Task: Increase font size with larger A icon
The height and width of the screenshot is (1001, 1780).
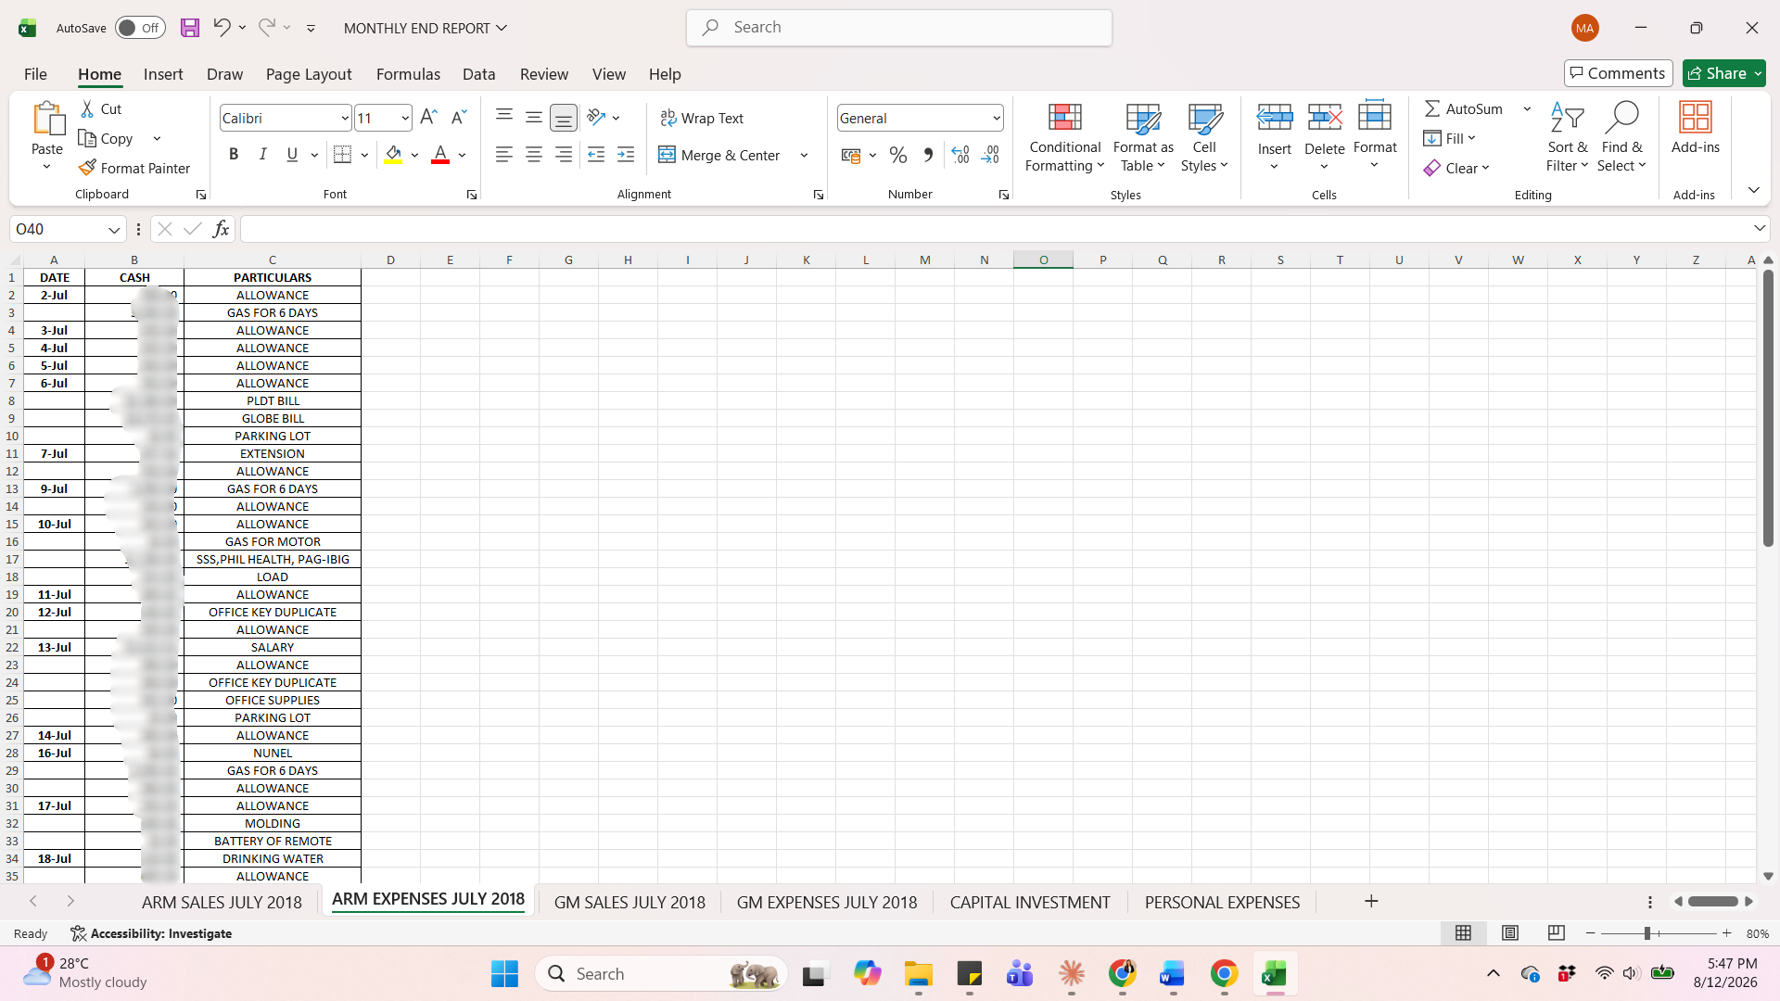Action: 428,118
